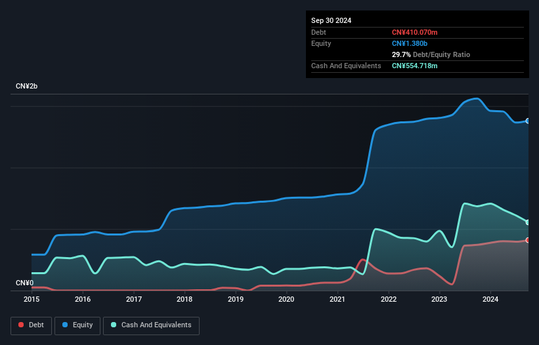Click the 2021 x-axis label

pyautogui.click(x=337, y=299)
